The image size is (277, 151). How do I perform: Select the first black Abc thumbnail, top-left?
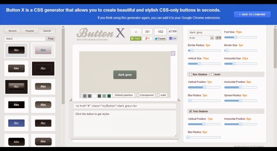click(x=17, y=50)
